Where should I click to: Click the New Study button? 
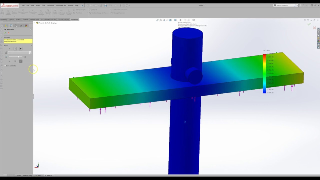click(x=2, y=12)
